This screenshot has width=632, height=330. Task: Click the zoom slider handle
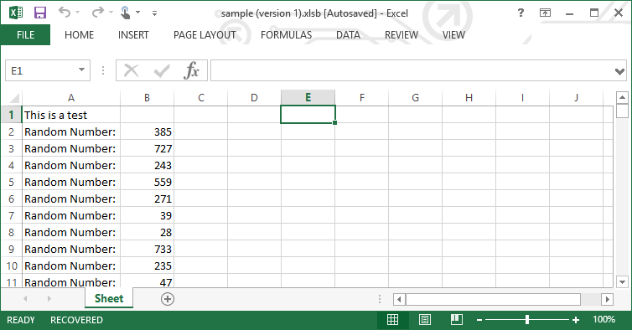tap(527, 320)
